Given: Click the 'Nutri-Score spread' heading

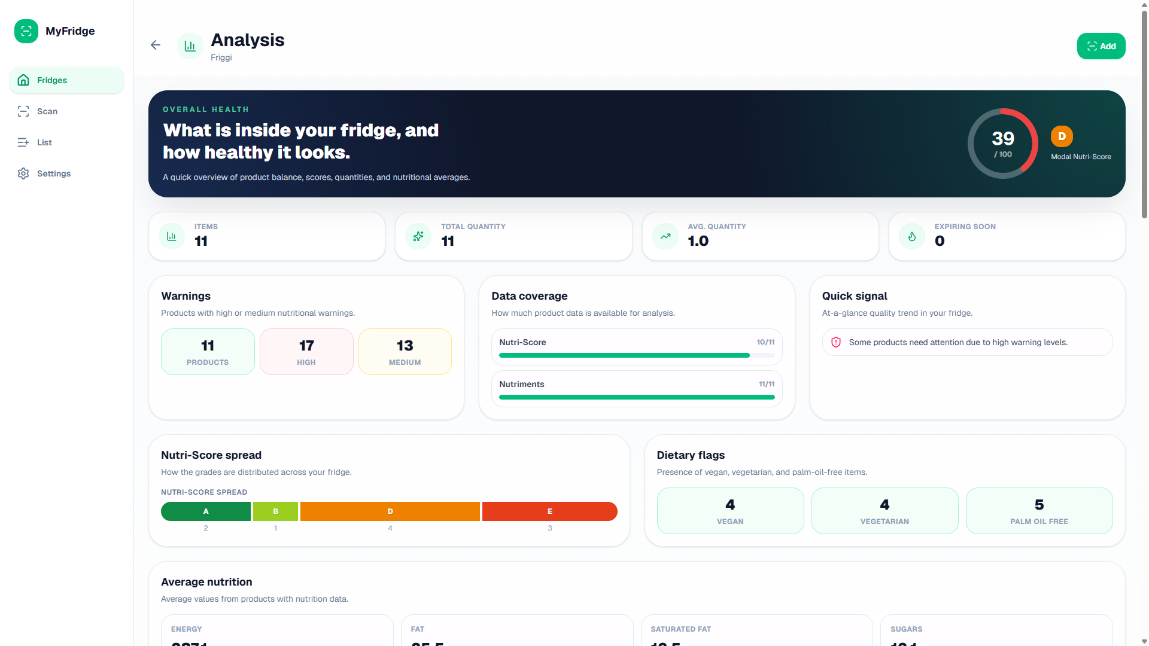Looking at the screenshot, I should coord(211,455).
